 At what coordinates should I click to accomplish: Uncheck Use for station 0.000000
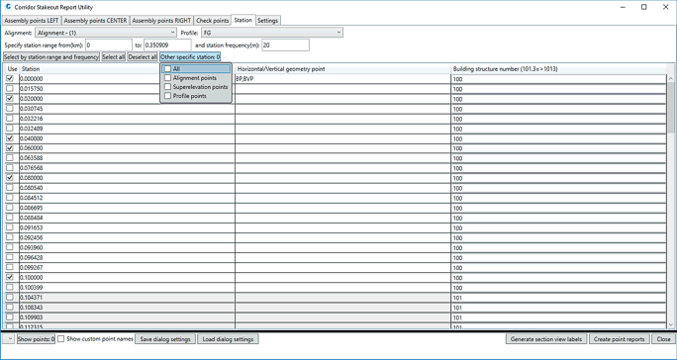point(10,78)
